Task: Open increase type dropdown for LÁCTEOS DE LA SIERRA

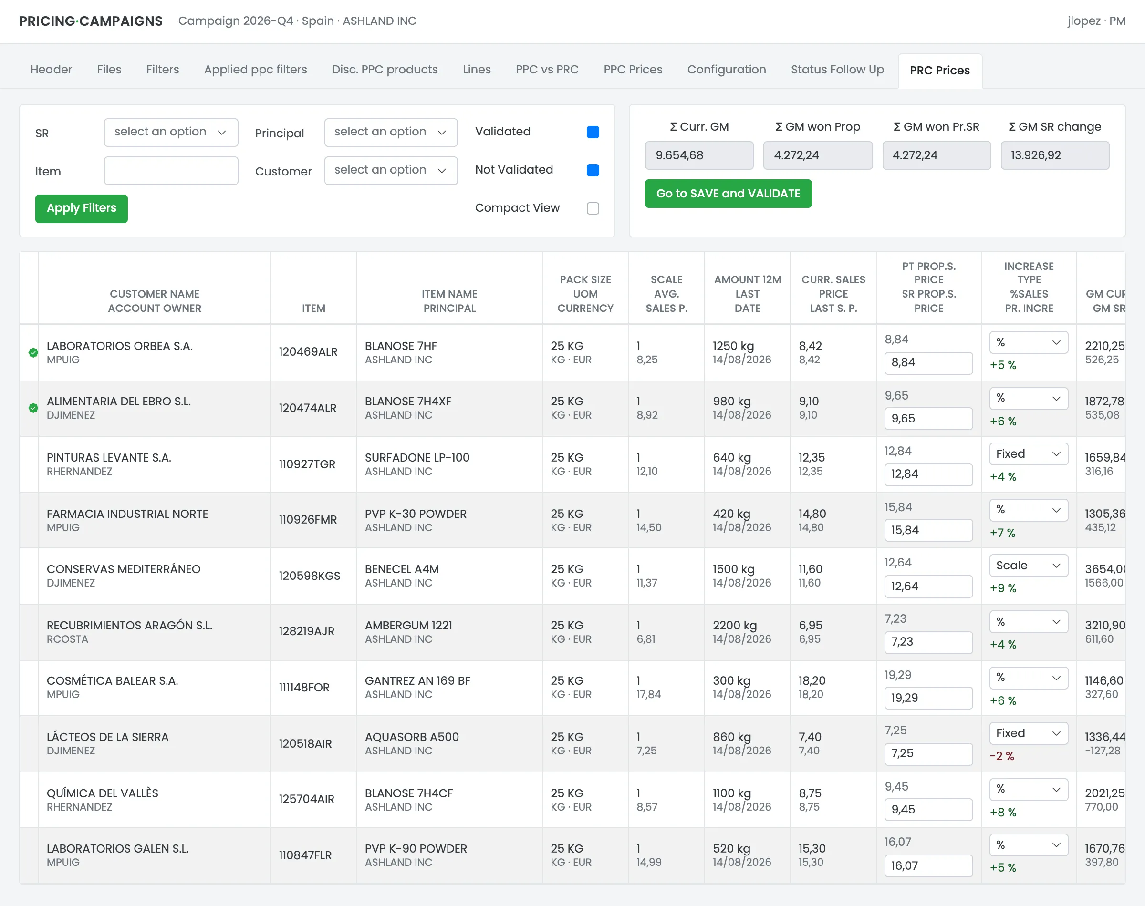Action: pyautogui.click(x=1028, y=733)
